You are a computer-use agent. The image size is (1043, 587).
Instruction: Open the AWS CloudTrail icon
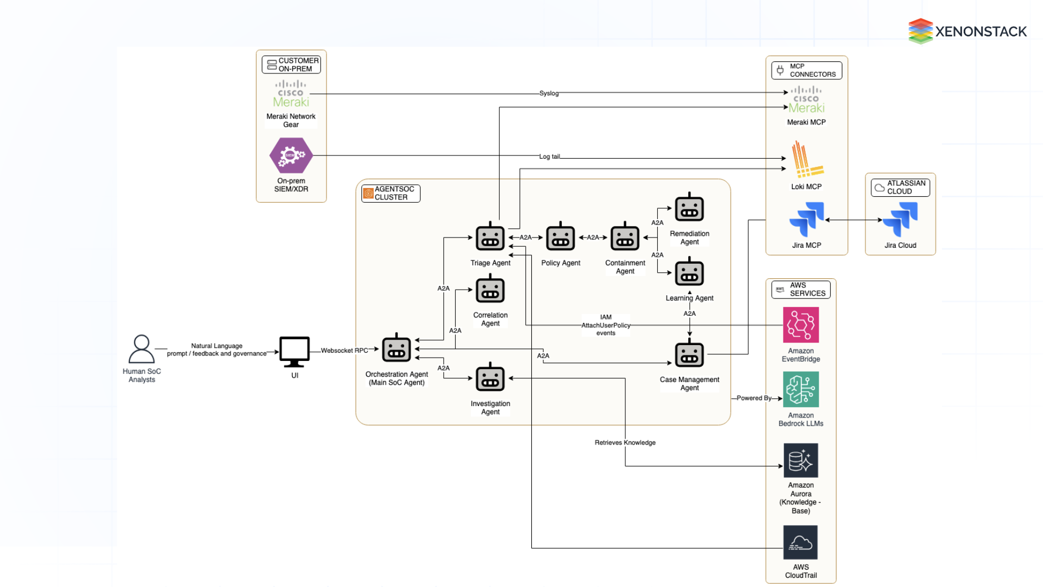pyautogui.click(x=800, y=541)
